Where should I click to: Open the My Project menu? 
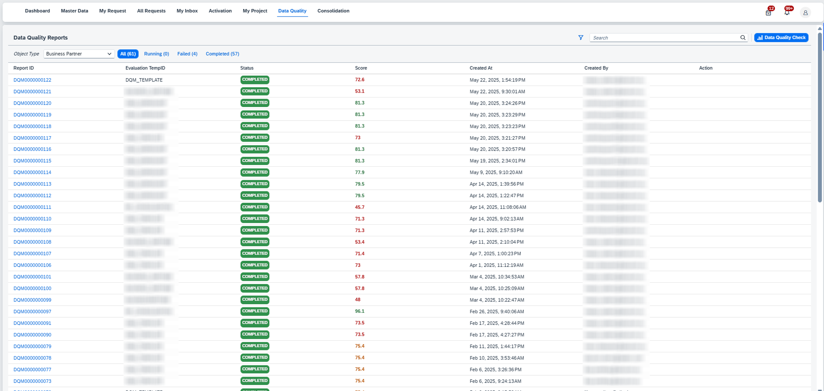point(255,11)
